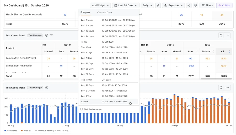The image size is (236, 135).
Task: Launch the CoPilot button
Action: tap(224, 5)
